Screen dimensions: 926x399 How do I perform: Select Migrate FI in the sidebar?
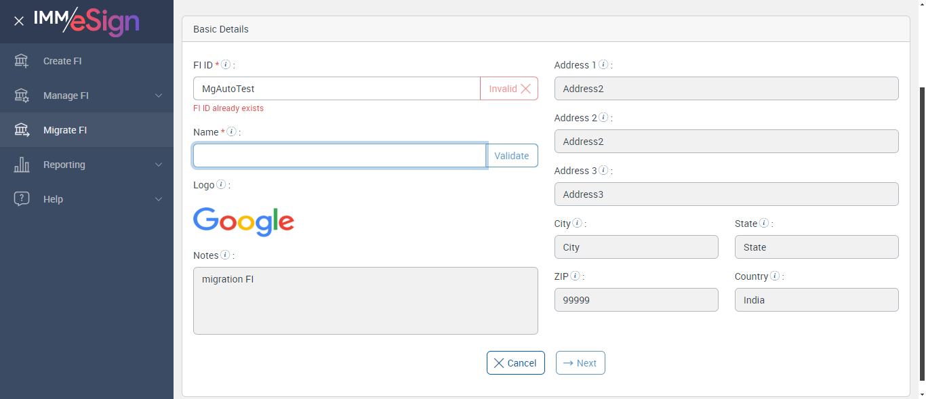pyautogui.click(x=65, y=130)
